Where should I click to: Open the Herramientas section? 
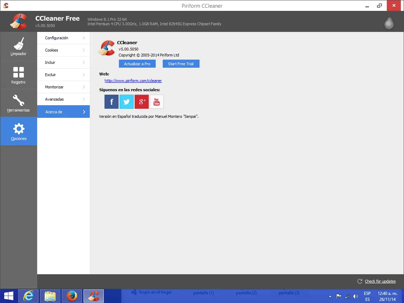pyautogui.click(x=19, y=103)
